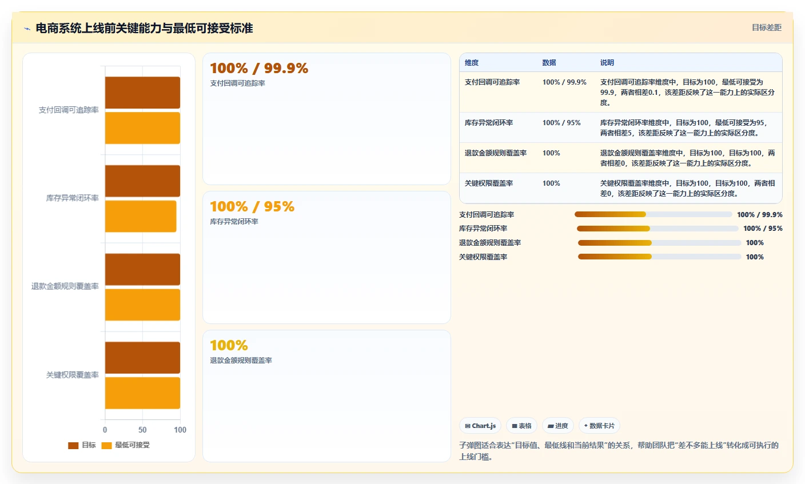Click the chart y-axis label 支付回调可追踪率
The width and height of the screenshot is (805, 484).
coord(69,110)
